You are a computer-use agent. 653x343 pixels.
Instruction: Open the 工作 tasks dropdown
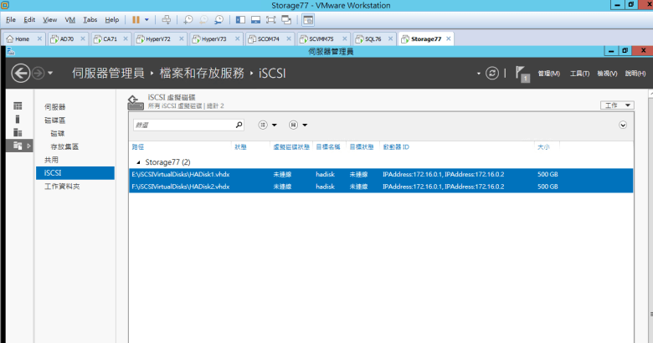(x=617, y=105)
